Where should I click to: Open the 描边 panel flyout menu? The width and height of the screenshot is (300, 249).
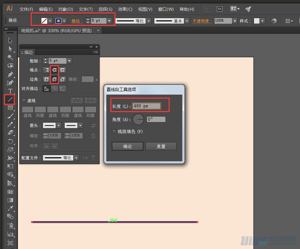96,51
